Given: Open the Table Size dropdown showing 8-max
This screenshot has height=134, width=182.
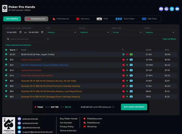Looking at the screenshot, I should tap(127, 32).
